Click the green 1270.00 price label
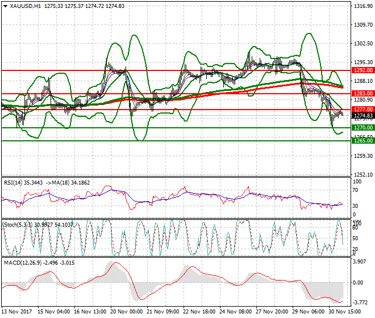The height and width of the screenshot is (318, 375). (x=361, y=128)
